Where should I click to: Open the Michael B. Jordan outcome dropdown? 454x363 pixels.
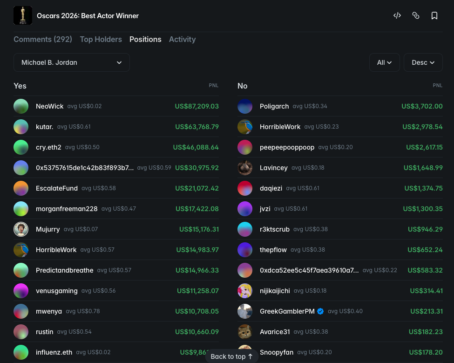coord(72,62)
